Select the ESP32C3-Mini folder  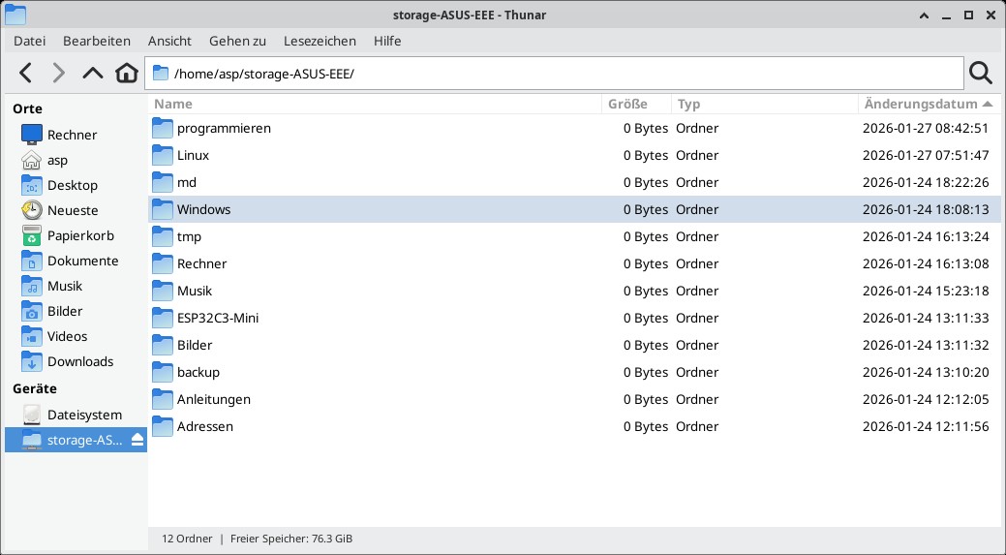coord(217,318)
